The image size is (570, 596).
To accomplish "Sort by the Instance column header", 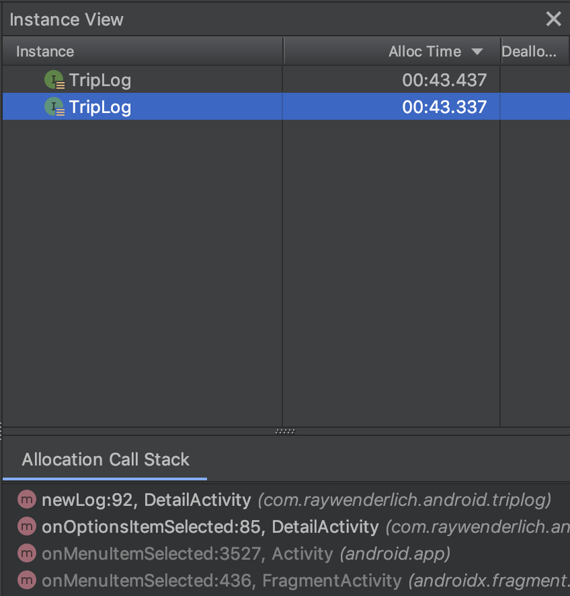I will [x=45, y=52].
